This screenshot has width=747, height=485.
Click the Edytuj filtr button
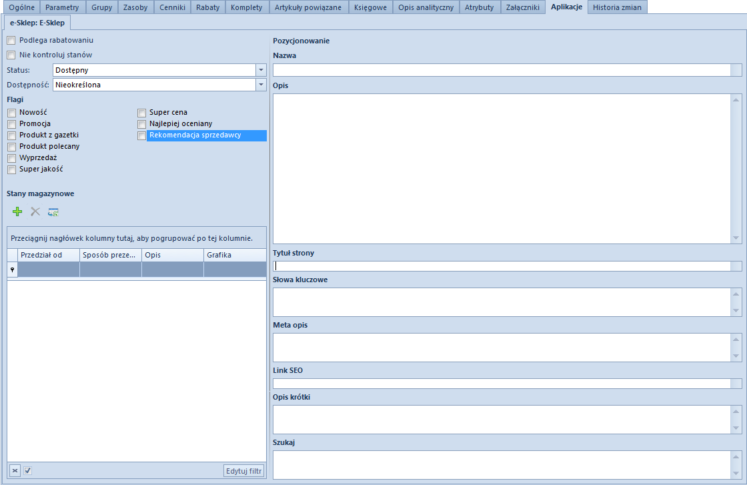click(x=243, y=471)
